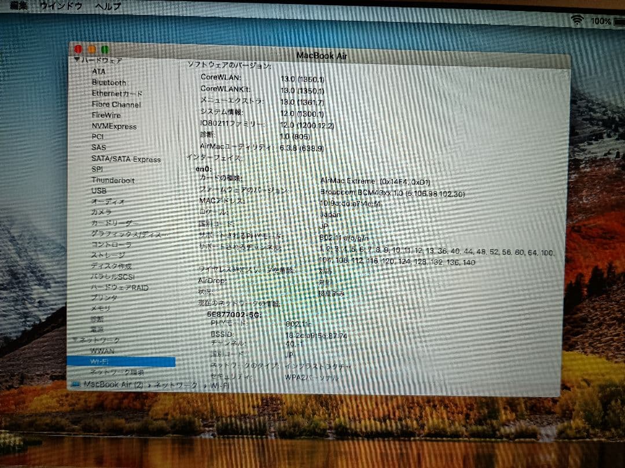
Task: Select SAS in the sidebar
Action: 98,147
